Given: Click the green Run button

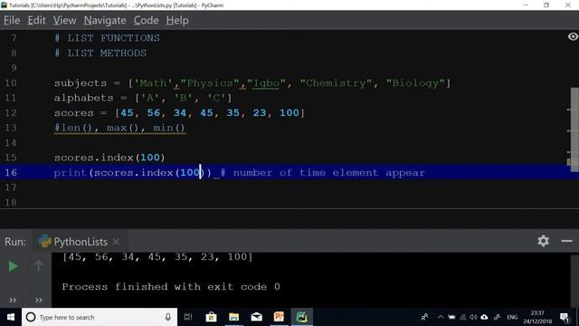Looking at the screenshot, I should coord(14,266).
